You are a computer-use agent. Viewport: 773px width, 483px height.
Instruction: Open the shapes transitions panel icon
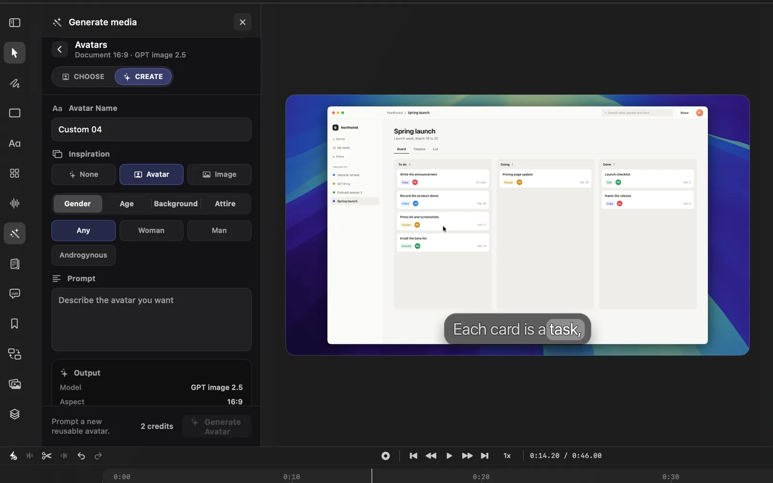[14, 354]
